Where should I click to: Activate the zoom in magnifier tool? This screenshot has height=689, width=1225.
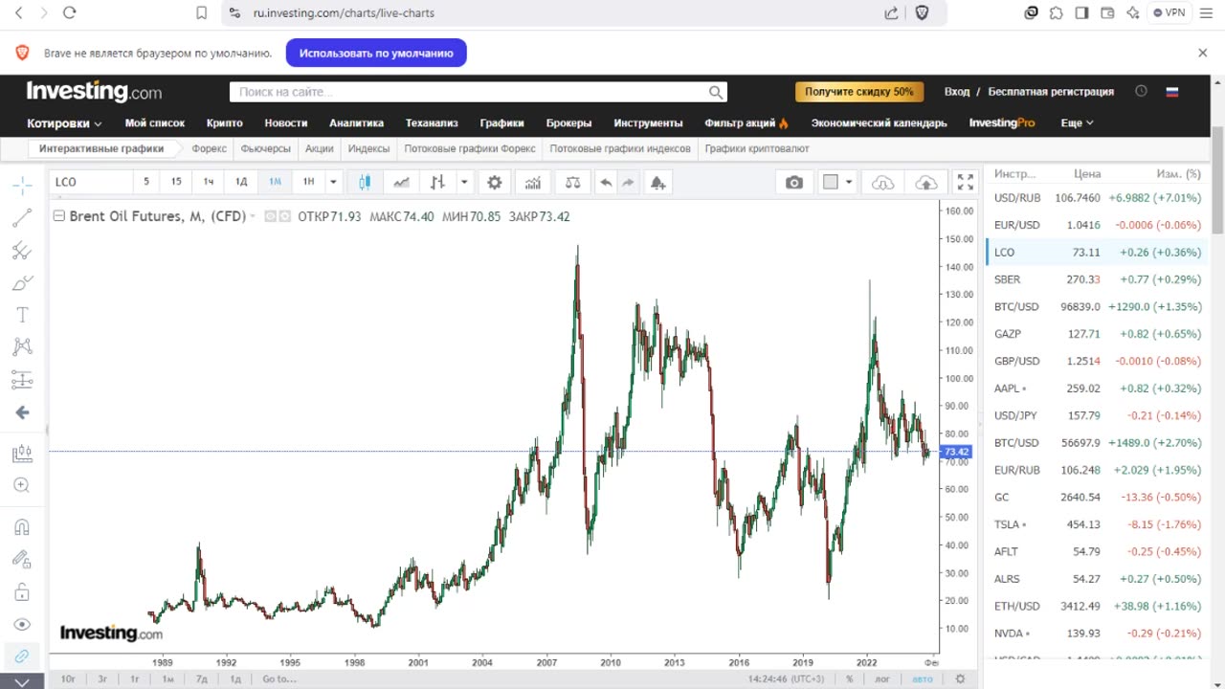click(22, 485)
